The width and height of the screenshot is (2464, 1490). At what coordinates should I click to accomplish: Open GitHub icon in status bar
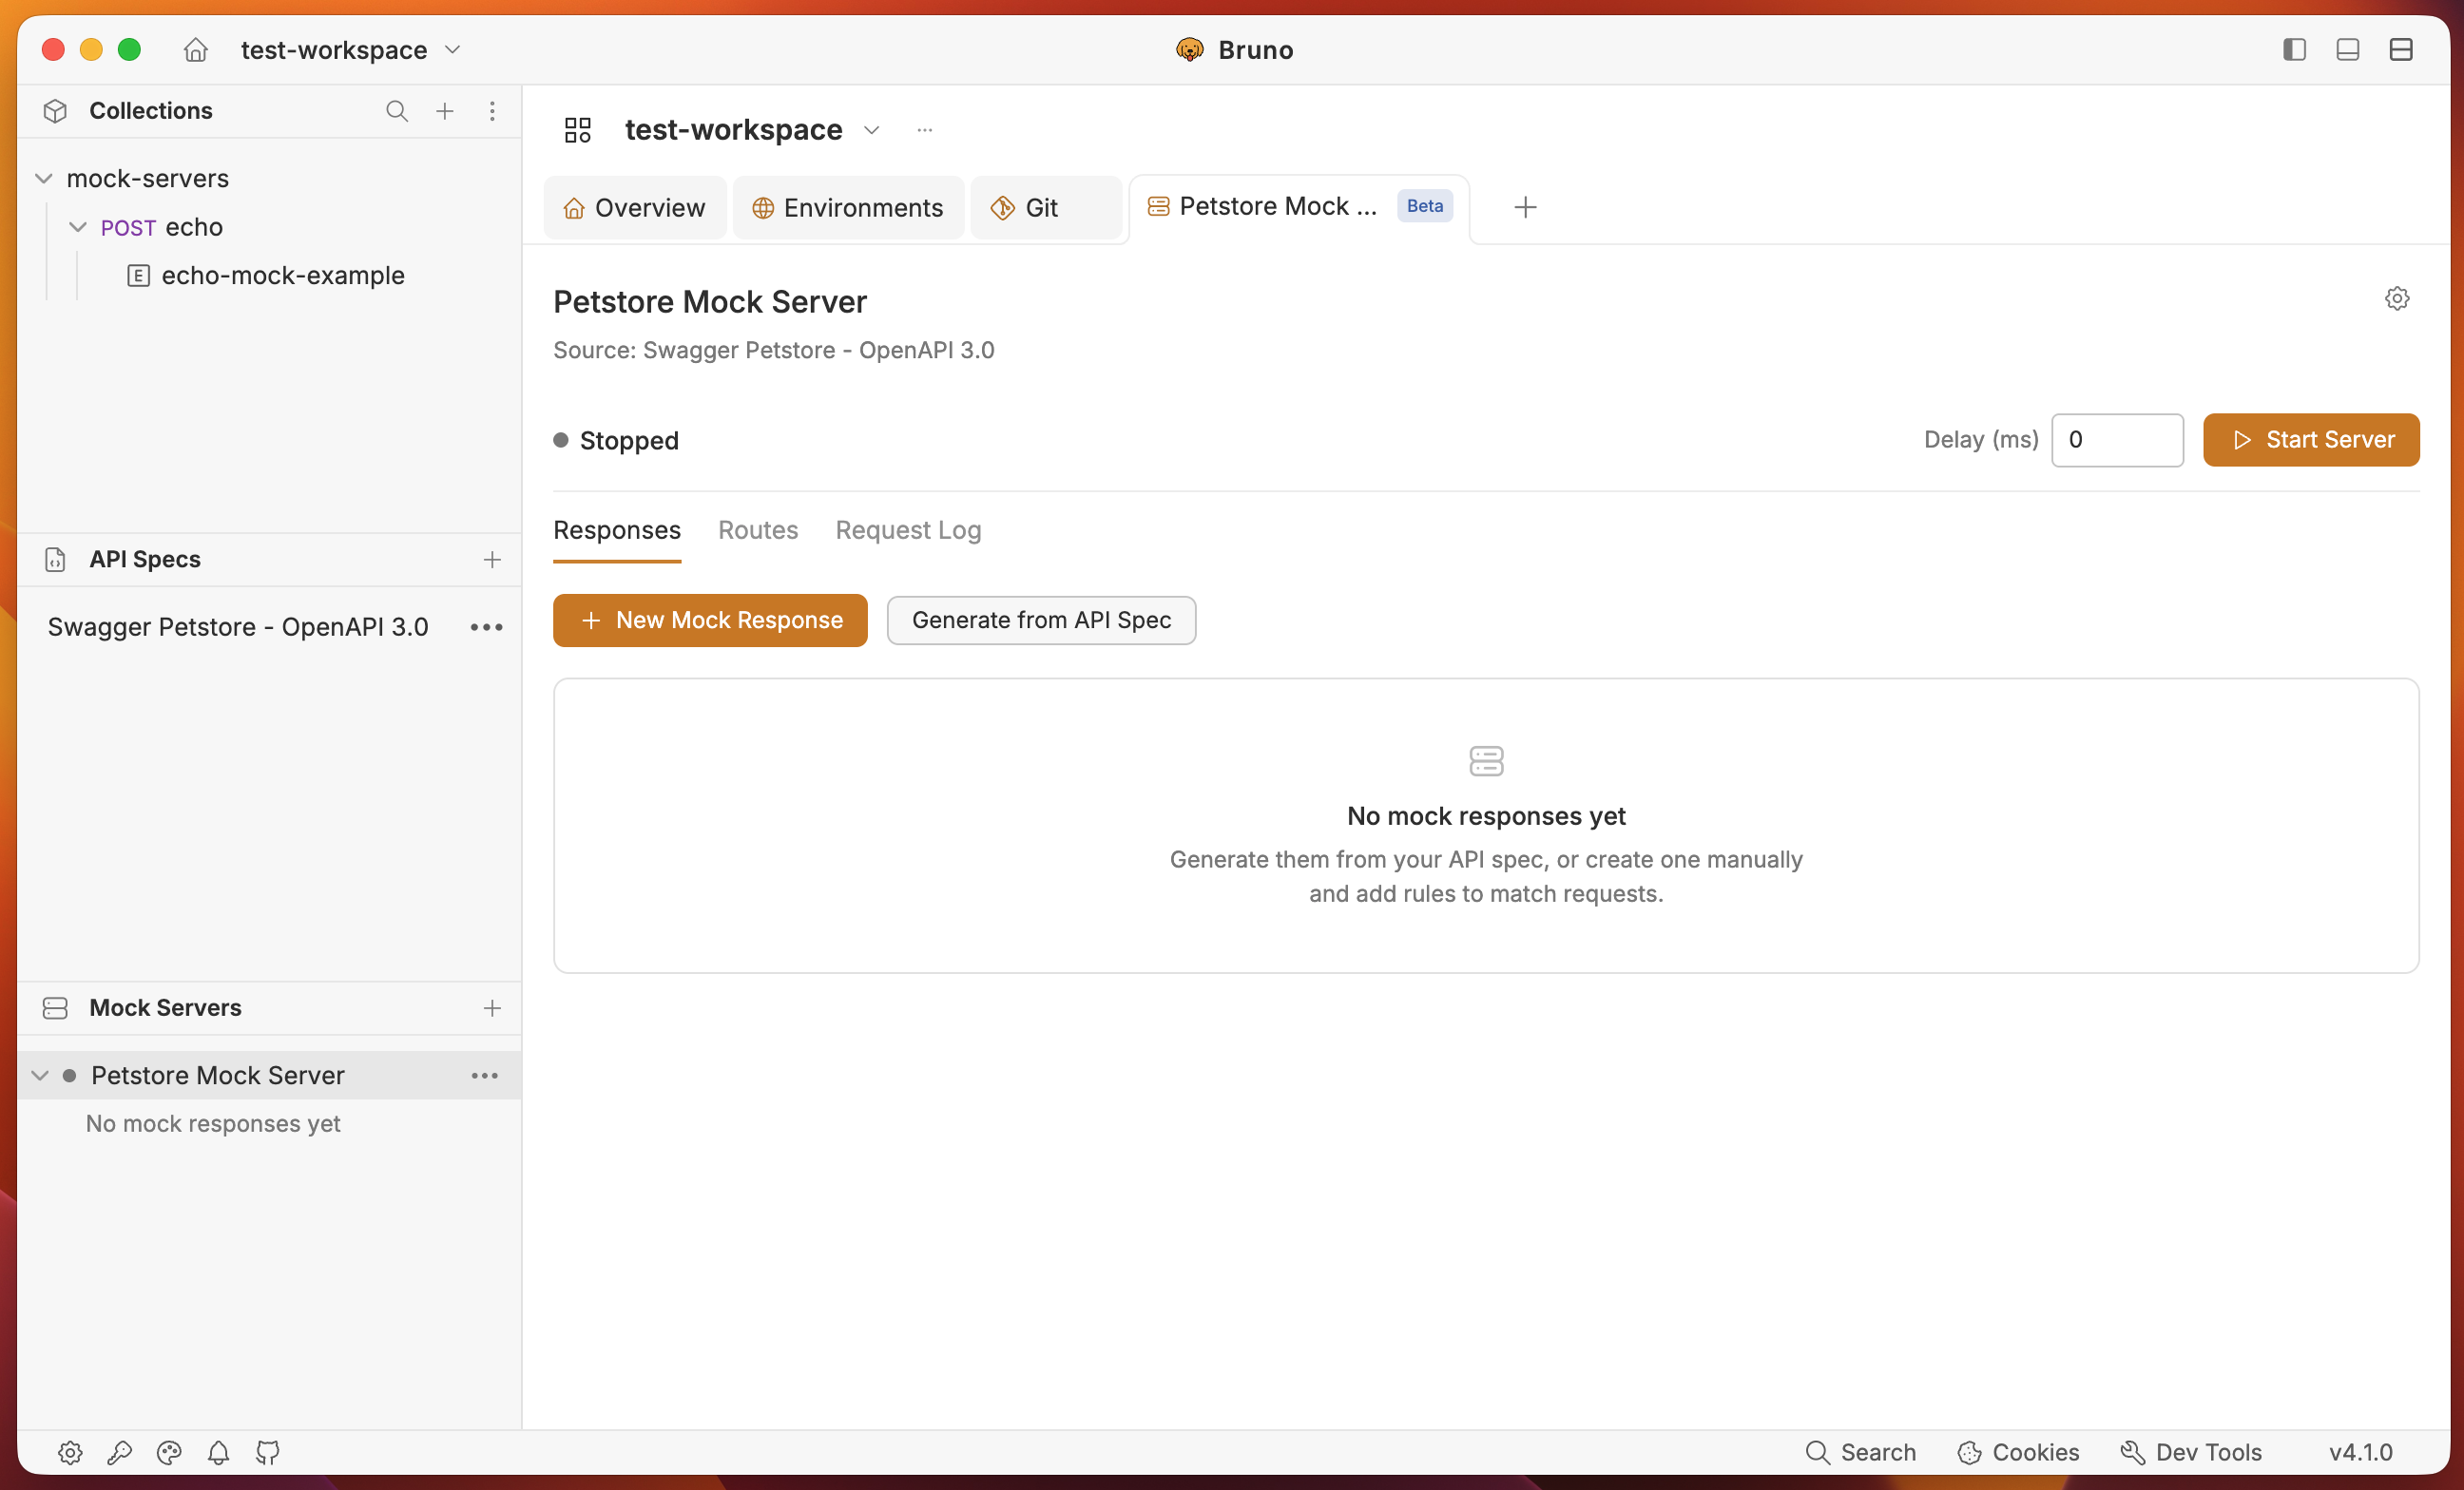click(x=268, y=1453)
